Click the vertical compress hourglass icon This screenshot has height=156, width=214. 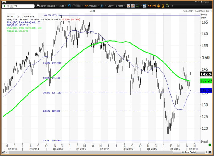pos(163,6)
